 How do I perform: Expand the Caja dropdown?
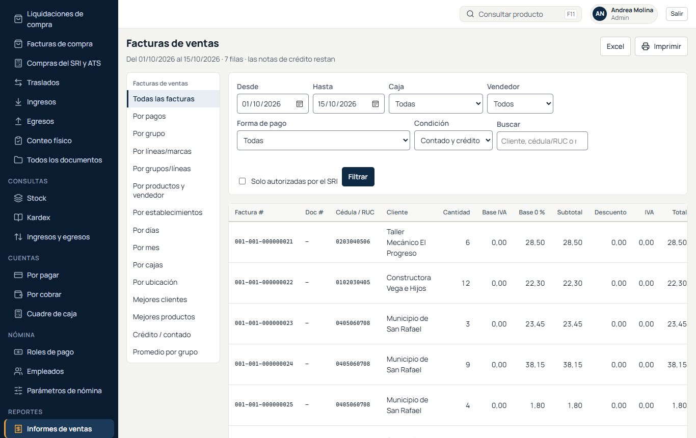[x=436, y=104]
